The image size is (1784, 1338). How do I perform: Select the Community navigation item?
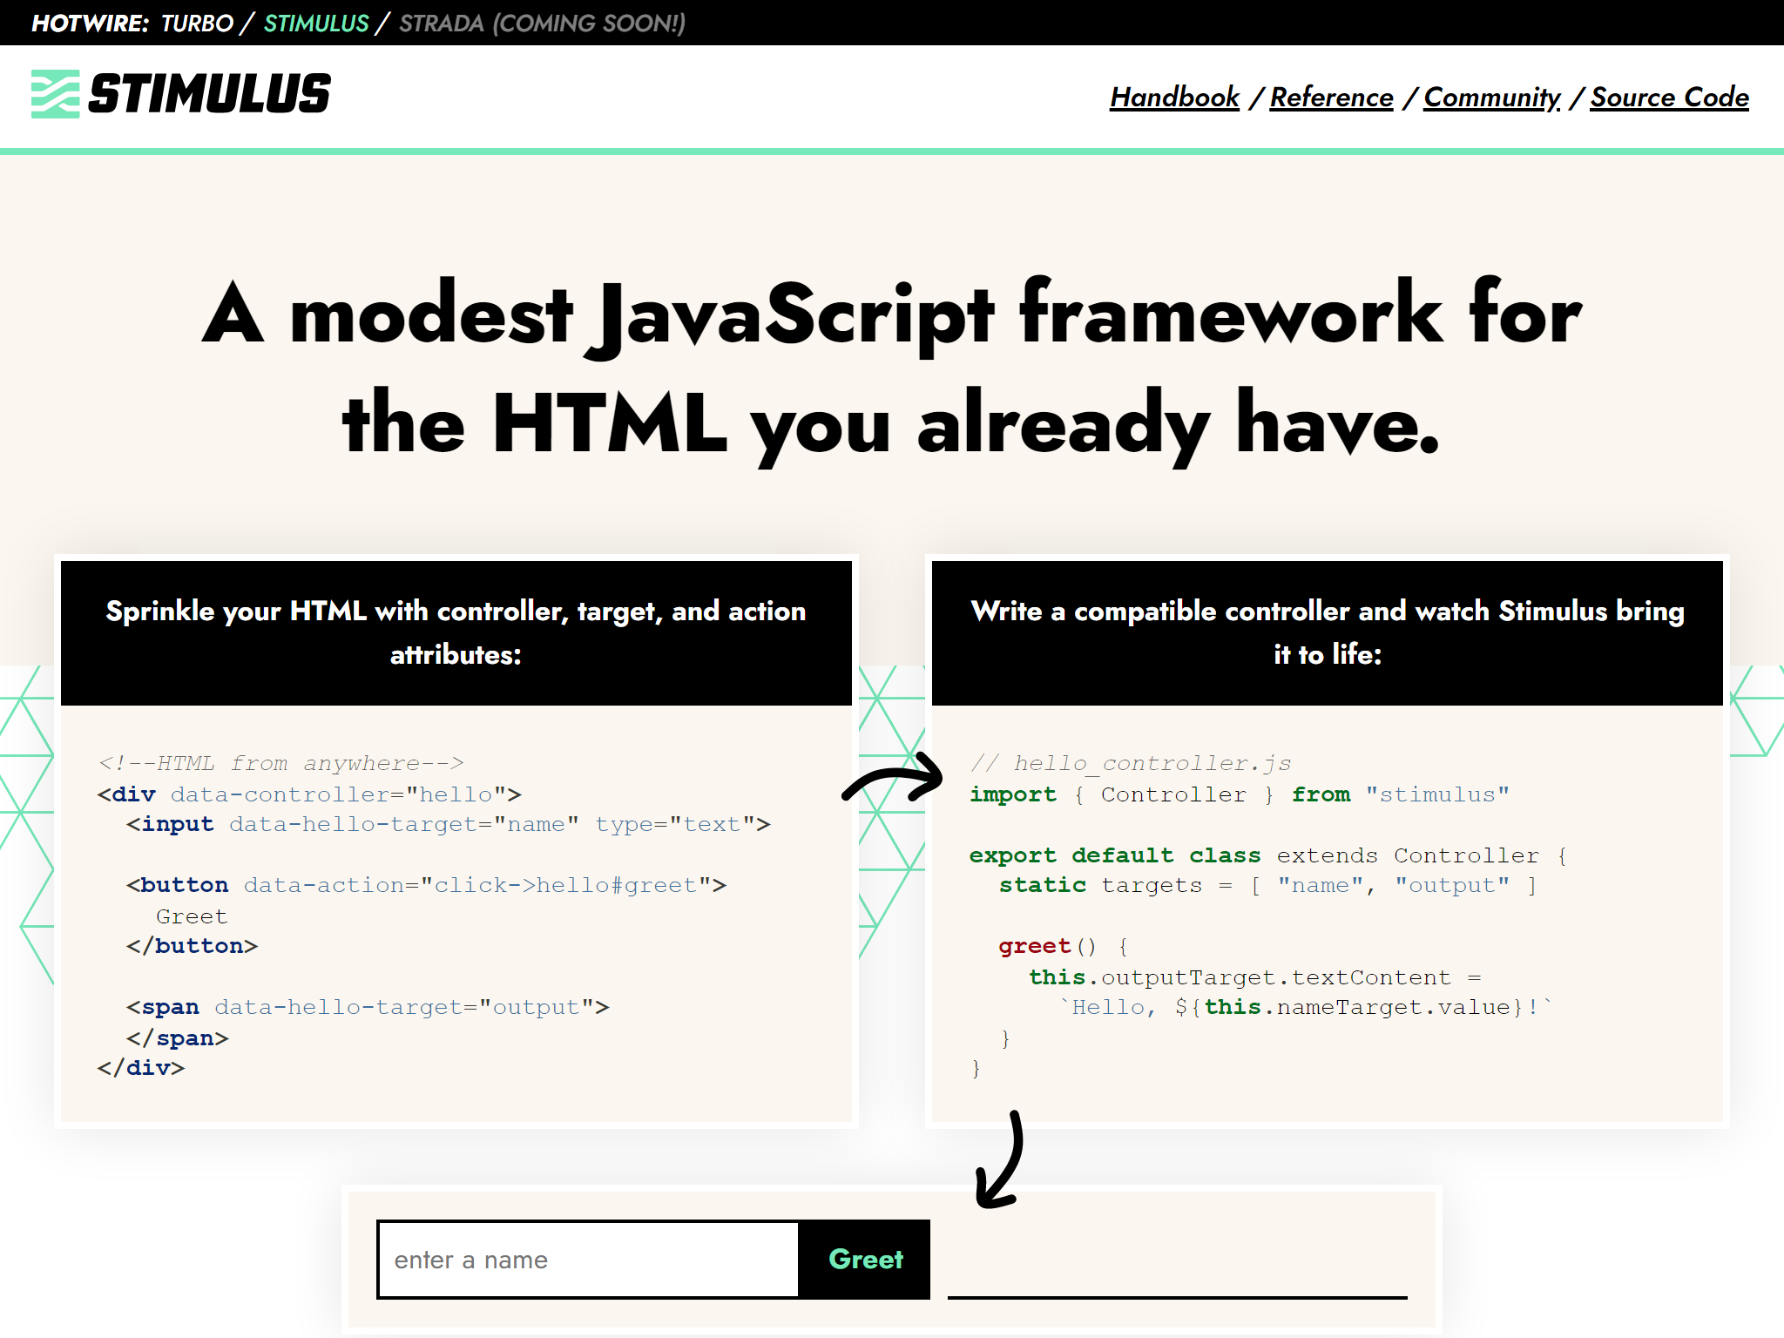[x=1492, y=97]
